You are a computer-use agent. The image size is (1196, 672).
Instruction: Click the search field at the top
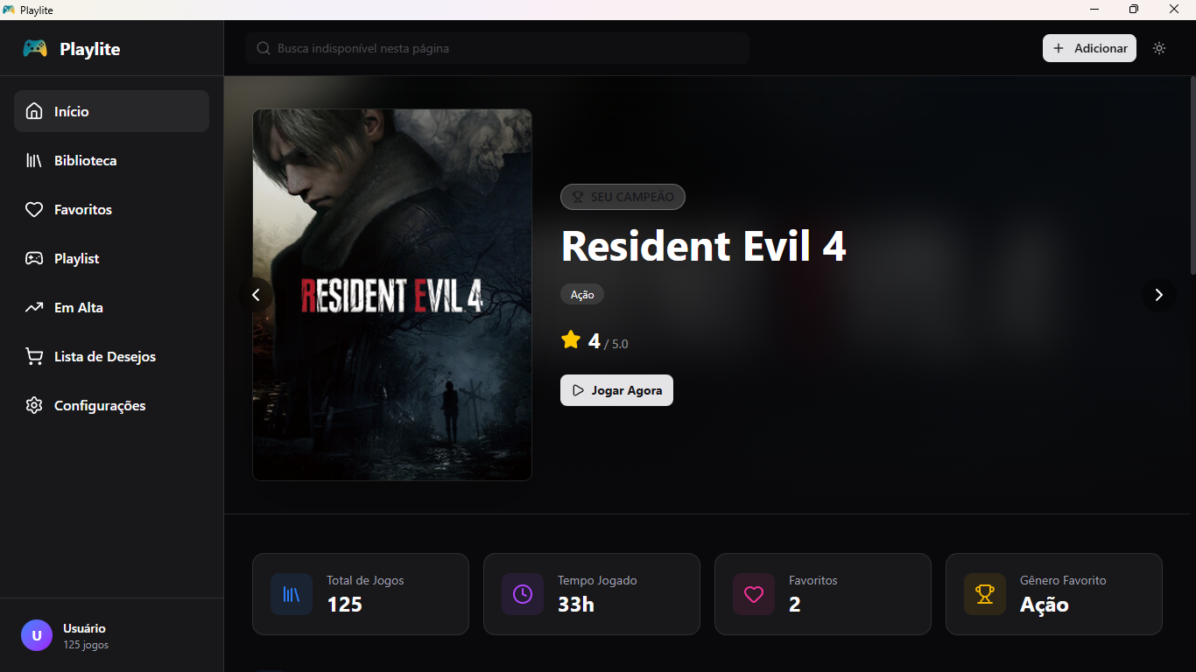pyautogui.click(x=497, y=48)
